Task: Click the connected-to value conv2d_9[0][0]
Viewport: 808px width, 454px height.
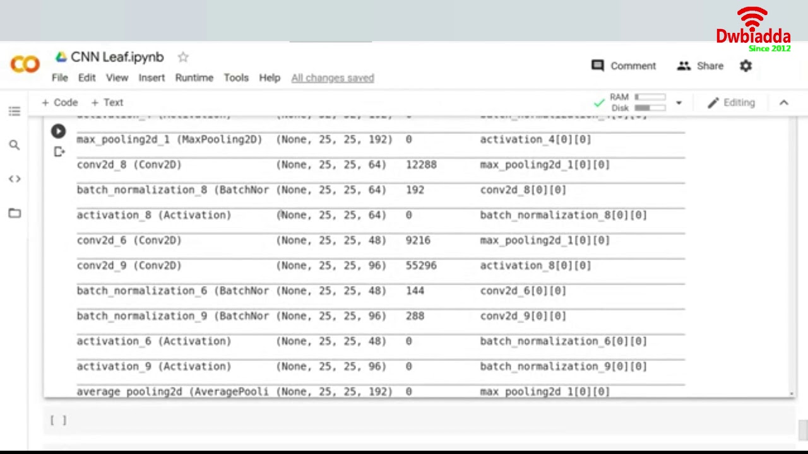Action: [x=523, y=316]
